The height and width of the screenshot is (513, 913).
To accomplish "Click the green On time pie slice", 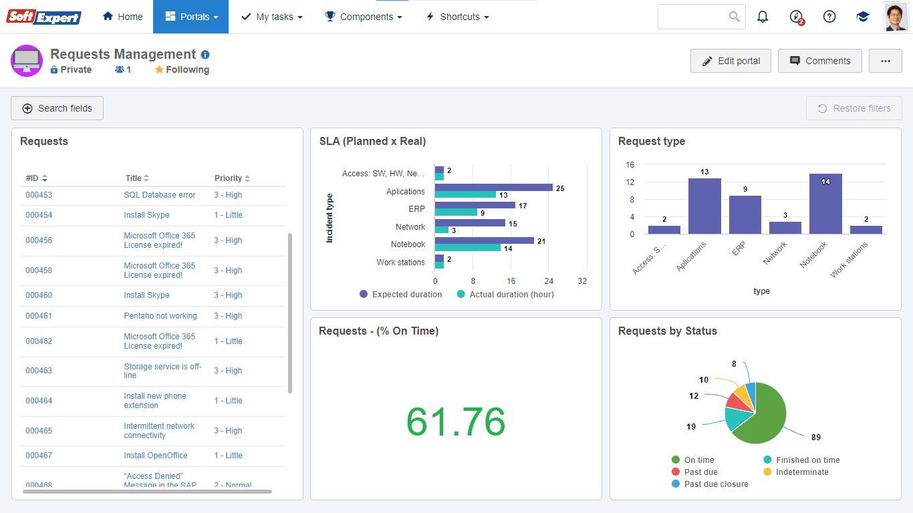I will click(762, 414).
